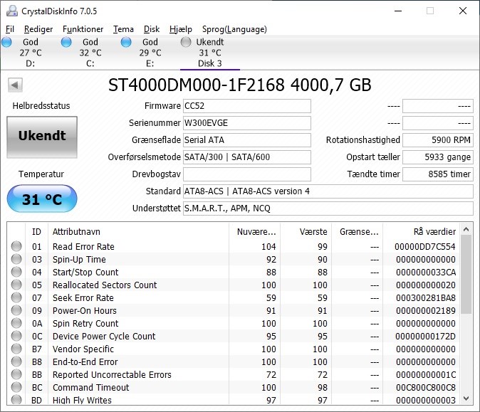480x412 pixels.
Task: Click status icon for End-to-End Error row
Action: click(x=16, y=361)
